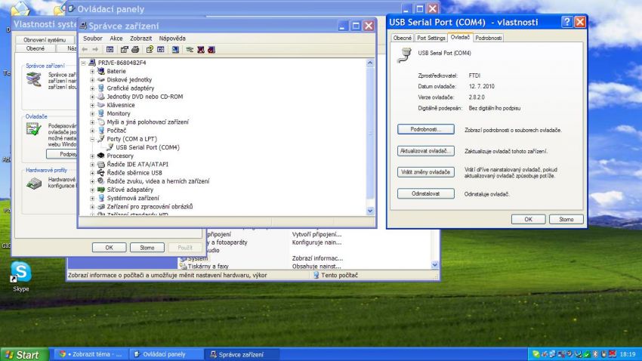Switch to Obecné tab in COM4 properties
The height and width of the screenshot is (361, 642).
click(x=402, y=38)
